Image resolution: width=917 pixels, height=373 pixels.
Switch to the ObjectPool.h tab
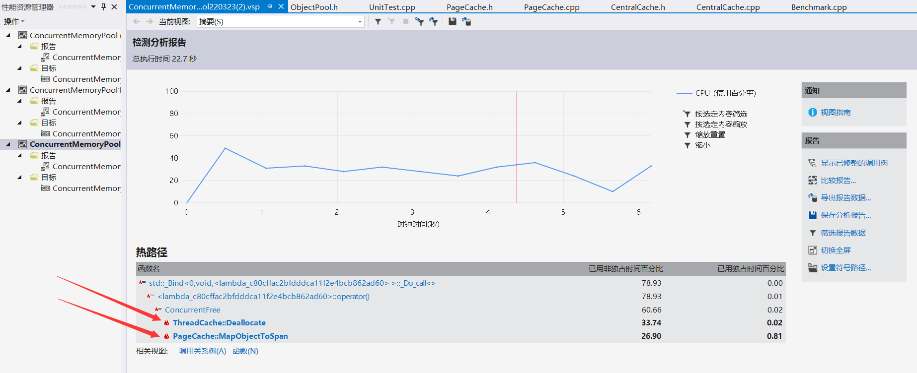coord(314,7)
